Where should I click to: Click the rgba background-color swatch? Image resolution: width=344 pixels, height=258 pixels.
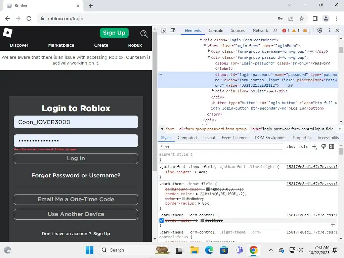(208, 189)
